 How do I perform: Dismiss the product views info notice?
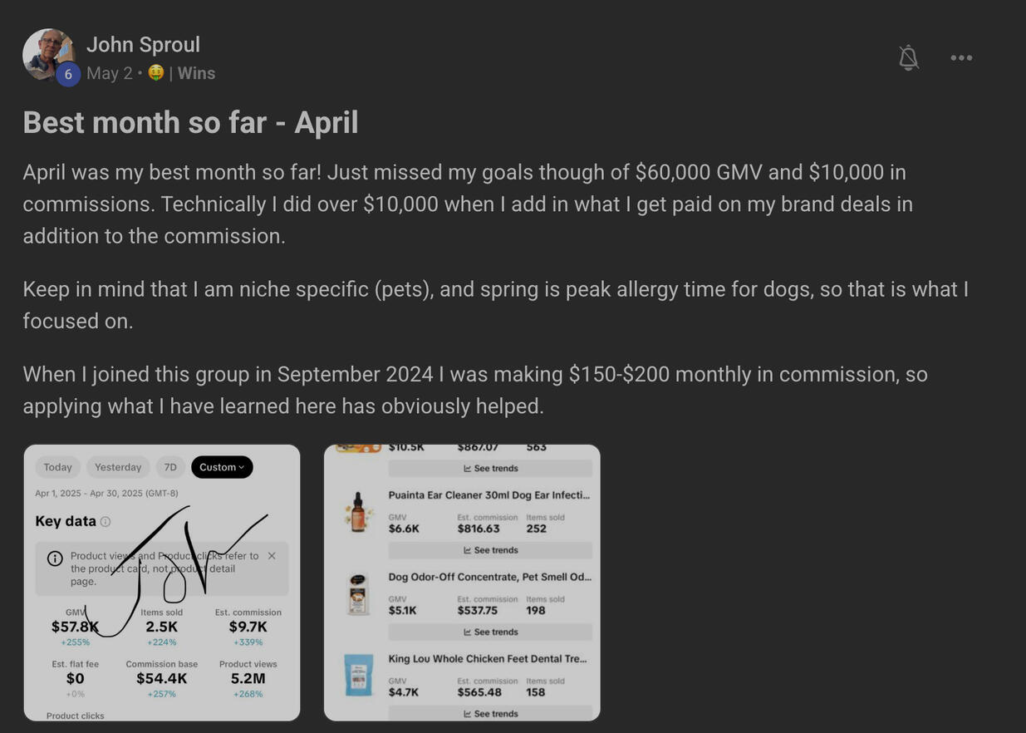tap(272, 556)
